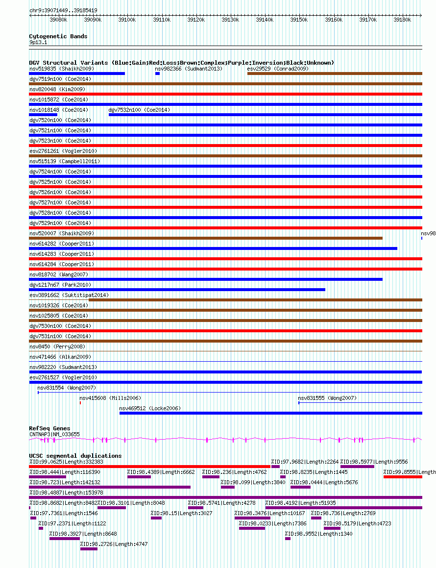Click dgv7526n100 (Coe2014) label
The height and width of the screenshot is (568, 436).
[60, 192]
